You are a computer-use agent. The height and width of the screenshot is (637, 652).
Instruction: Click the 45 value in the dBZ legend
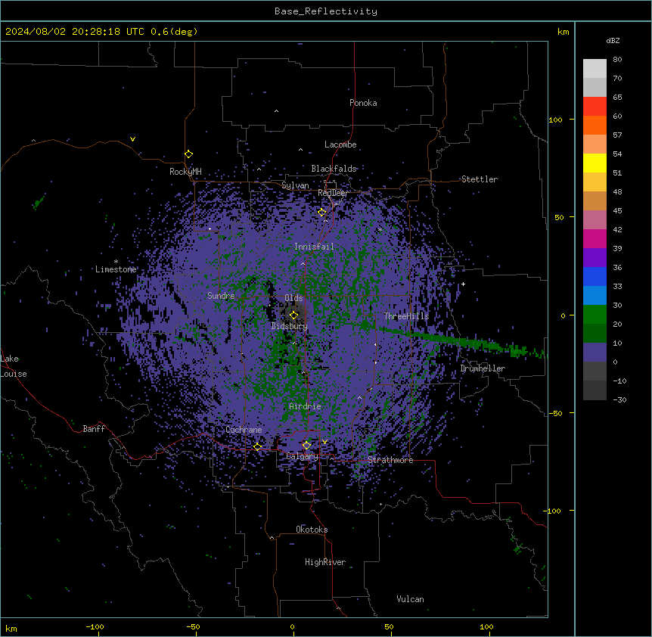[617, 211]
